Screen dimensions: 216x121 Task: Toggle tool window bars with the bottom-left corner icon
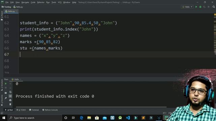click(x=2, y=113)
